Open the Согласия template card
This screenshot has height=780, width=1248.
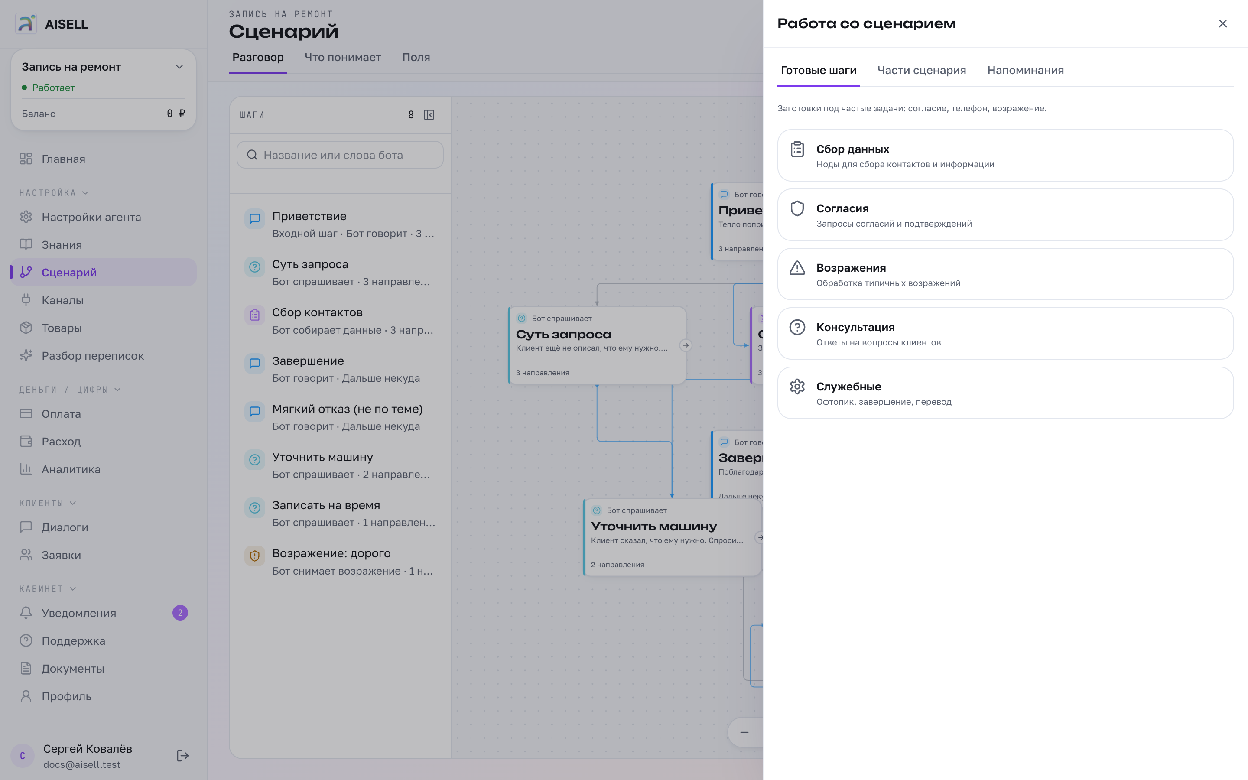1005,214
